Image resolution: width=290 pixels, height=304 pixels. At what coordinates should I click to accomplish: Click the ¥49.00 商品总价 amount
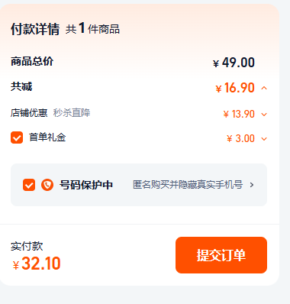tap(234, 63)
